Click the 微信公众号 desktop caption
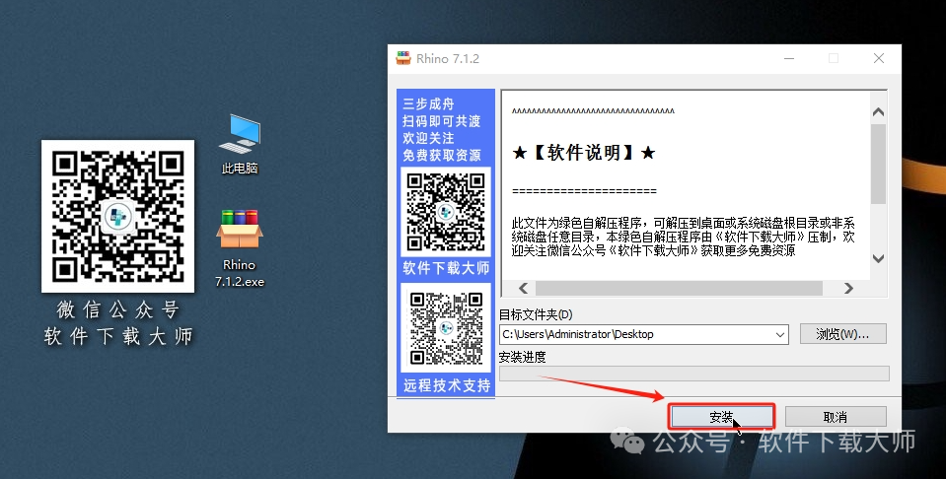946x479 pixels. (x=118, y=309)
